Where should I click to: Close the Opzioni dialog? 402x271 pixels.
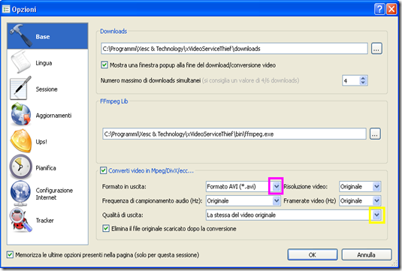(x=391, y=9)
